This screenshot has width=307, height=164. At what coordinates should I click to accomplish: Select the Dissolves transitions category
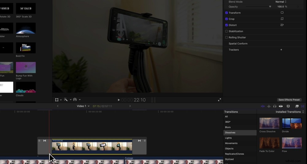[x=240, y=132]
